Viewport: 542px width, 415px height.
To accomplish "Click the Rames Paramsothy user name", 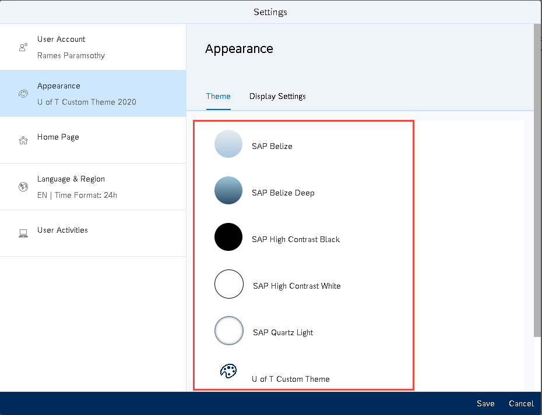I will (71, 56).
